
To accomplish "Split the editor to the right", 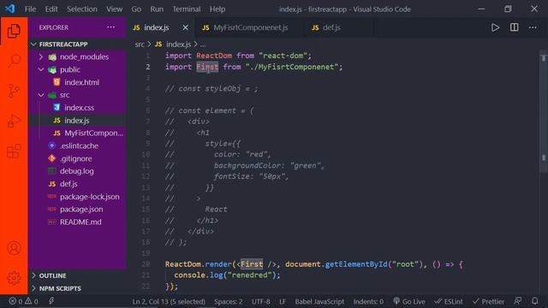I will tap(514, 27).
